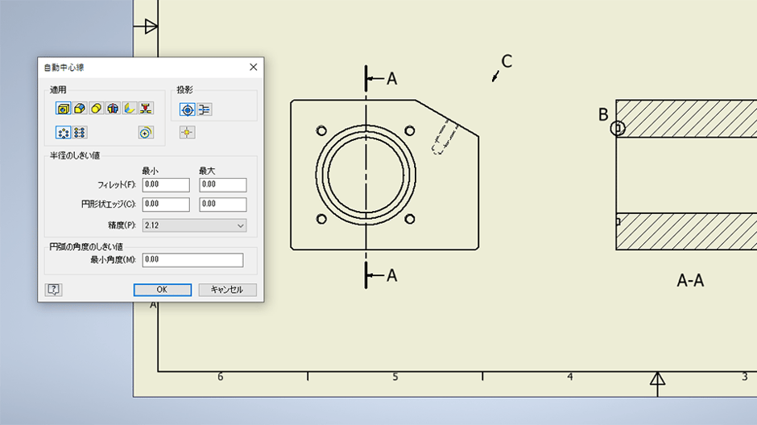This screenshot has width=757, height=425.
Task: Open the 精度(P) precision dropdown
Action: [194, 226]
